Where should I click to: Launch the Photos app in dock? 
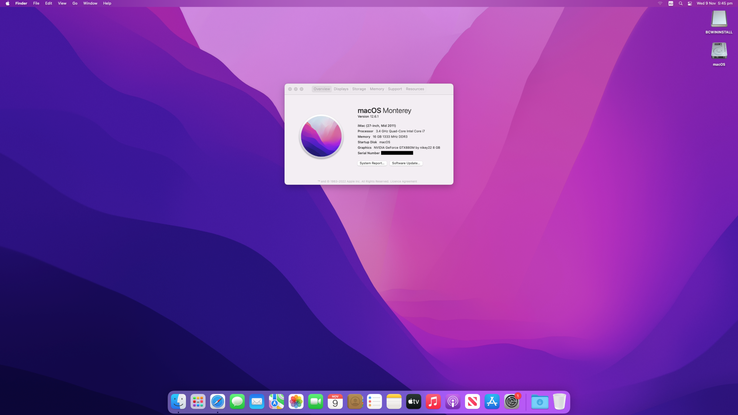coord(296,402)
